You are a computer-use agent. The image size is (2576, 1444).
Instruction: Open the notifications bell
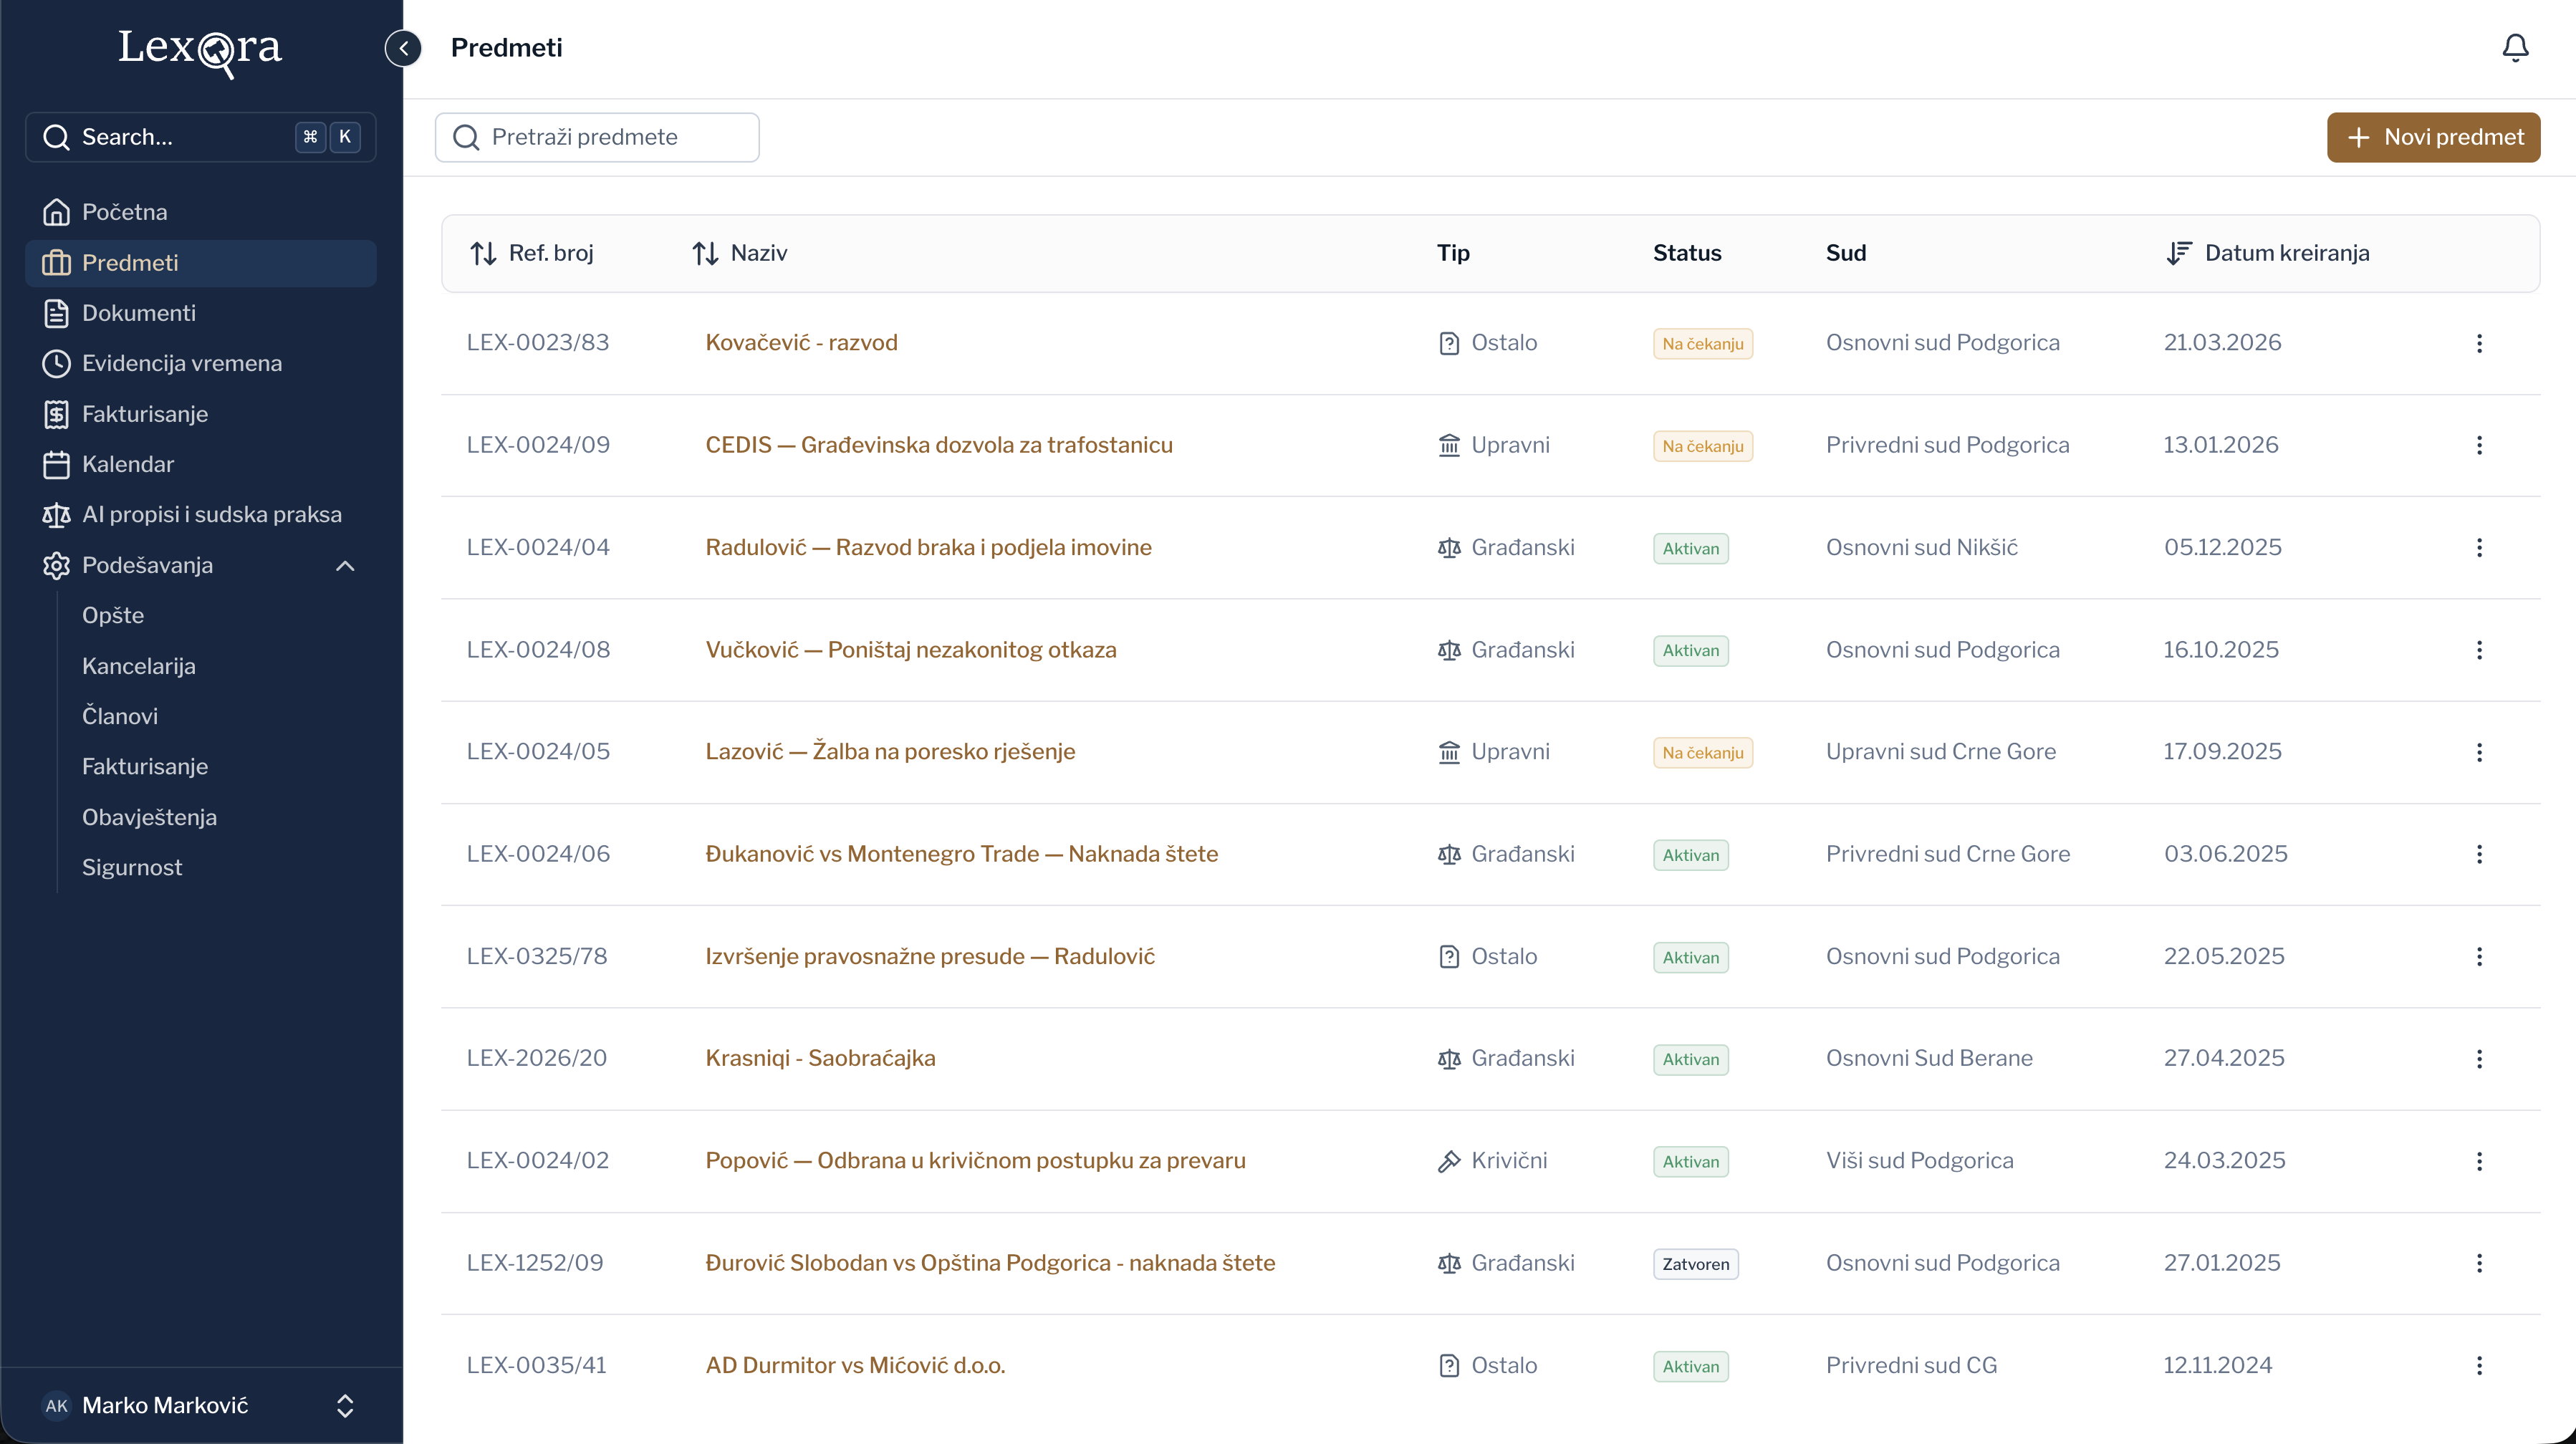tap(2515, 48)
